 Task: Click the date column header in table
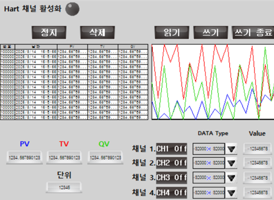point(36,47)
